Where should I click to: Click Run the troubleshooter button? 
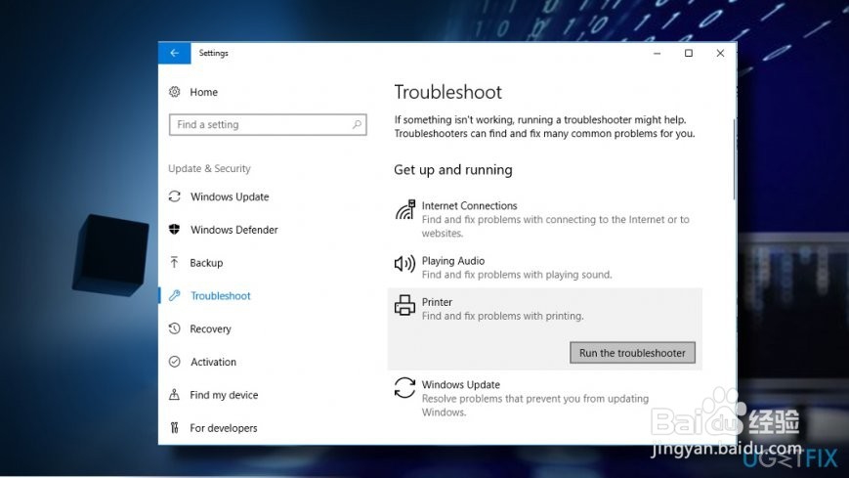(632, 353)
